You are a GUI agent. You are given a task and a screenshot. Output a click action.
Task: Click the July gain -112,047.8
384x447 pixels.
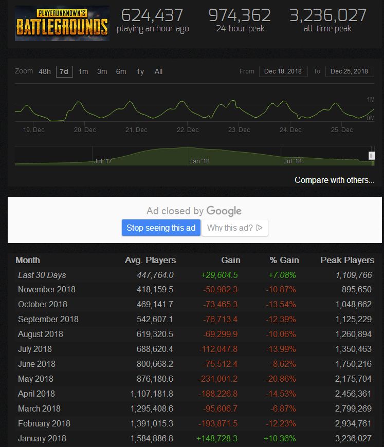(218, 349)
